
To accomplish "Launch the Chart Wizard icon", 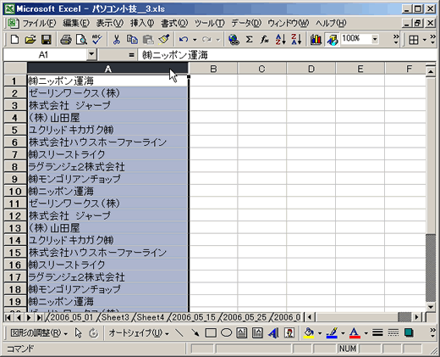I will 316,39.
